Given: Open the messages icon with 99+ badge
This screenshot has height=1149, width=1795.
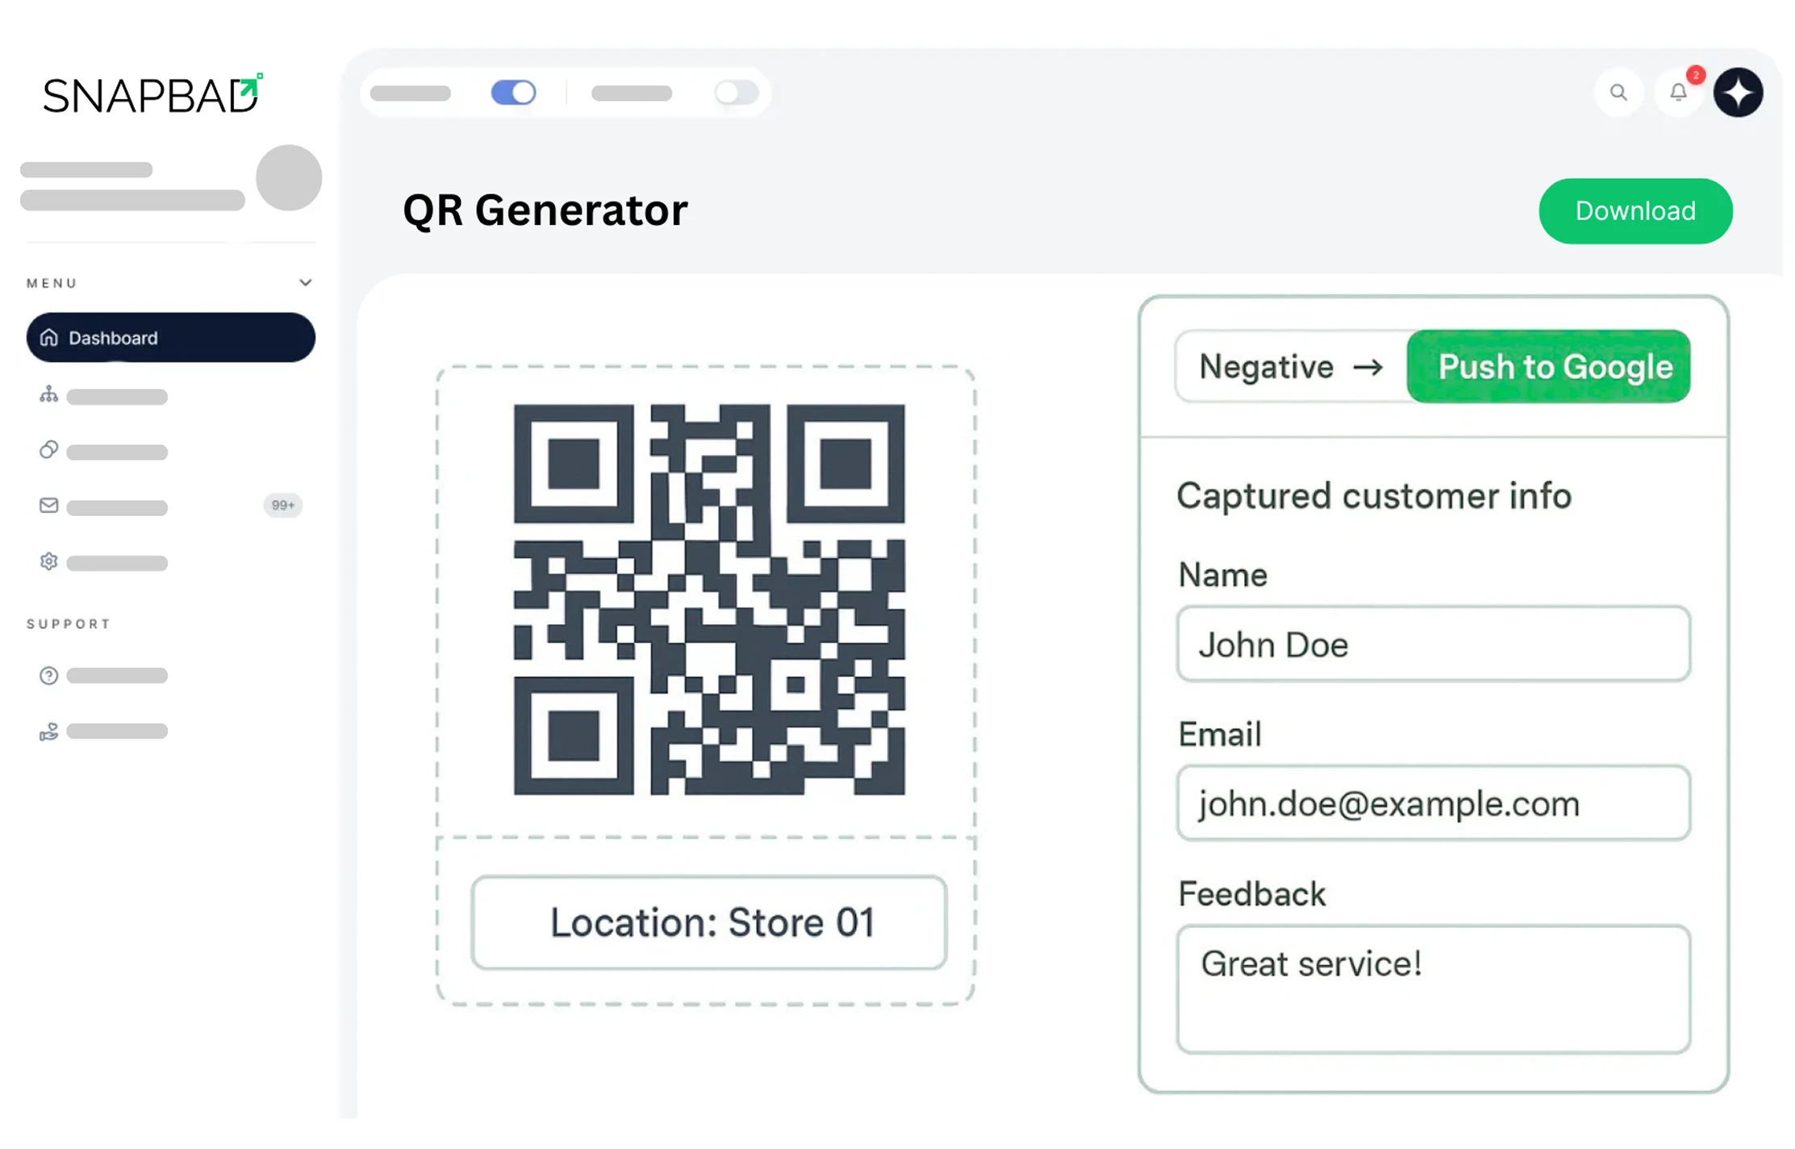Looking at the screenshot, I should coord(48,505).
